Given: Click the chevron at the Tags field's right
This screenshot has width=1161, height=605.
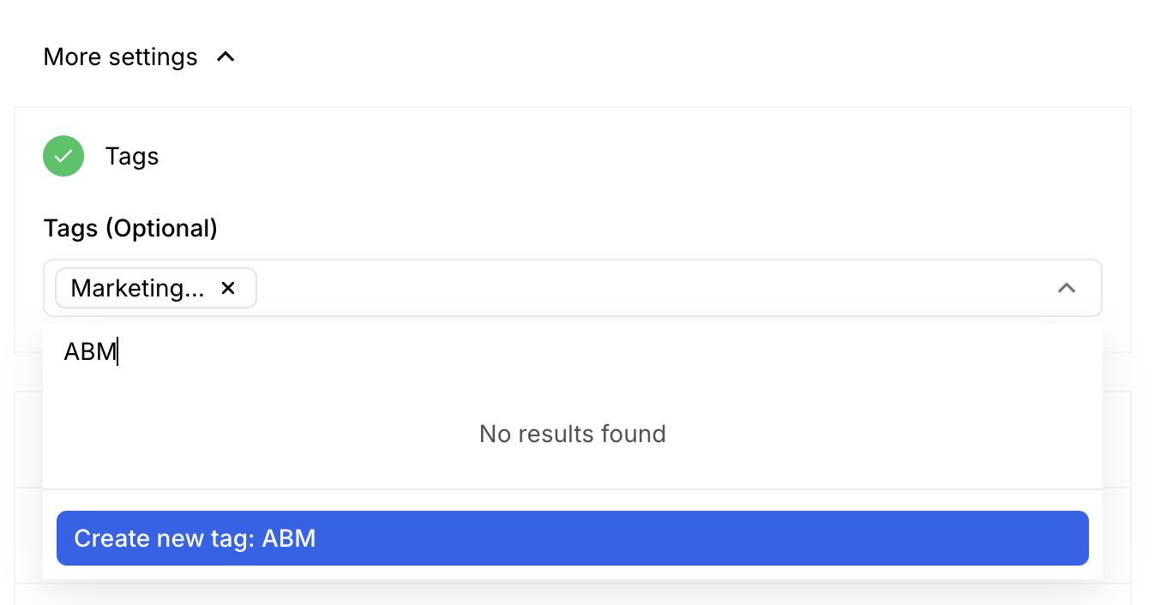Looking at the screenshot, I should (x=1067, y=288).
